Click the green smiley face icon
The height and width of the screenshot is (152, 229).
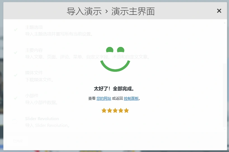pyautogui.click(x=115, y=59)
